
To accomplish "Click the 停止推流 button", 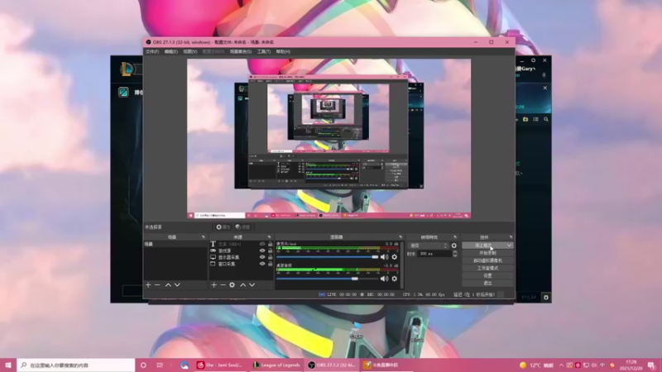I will (483, 245).
